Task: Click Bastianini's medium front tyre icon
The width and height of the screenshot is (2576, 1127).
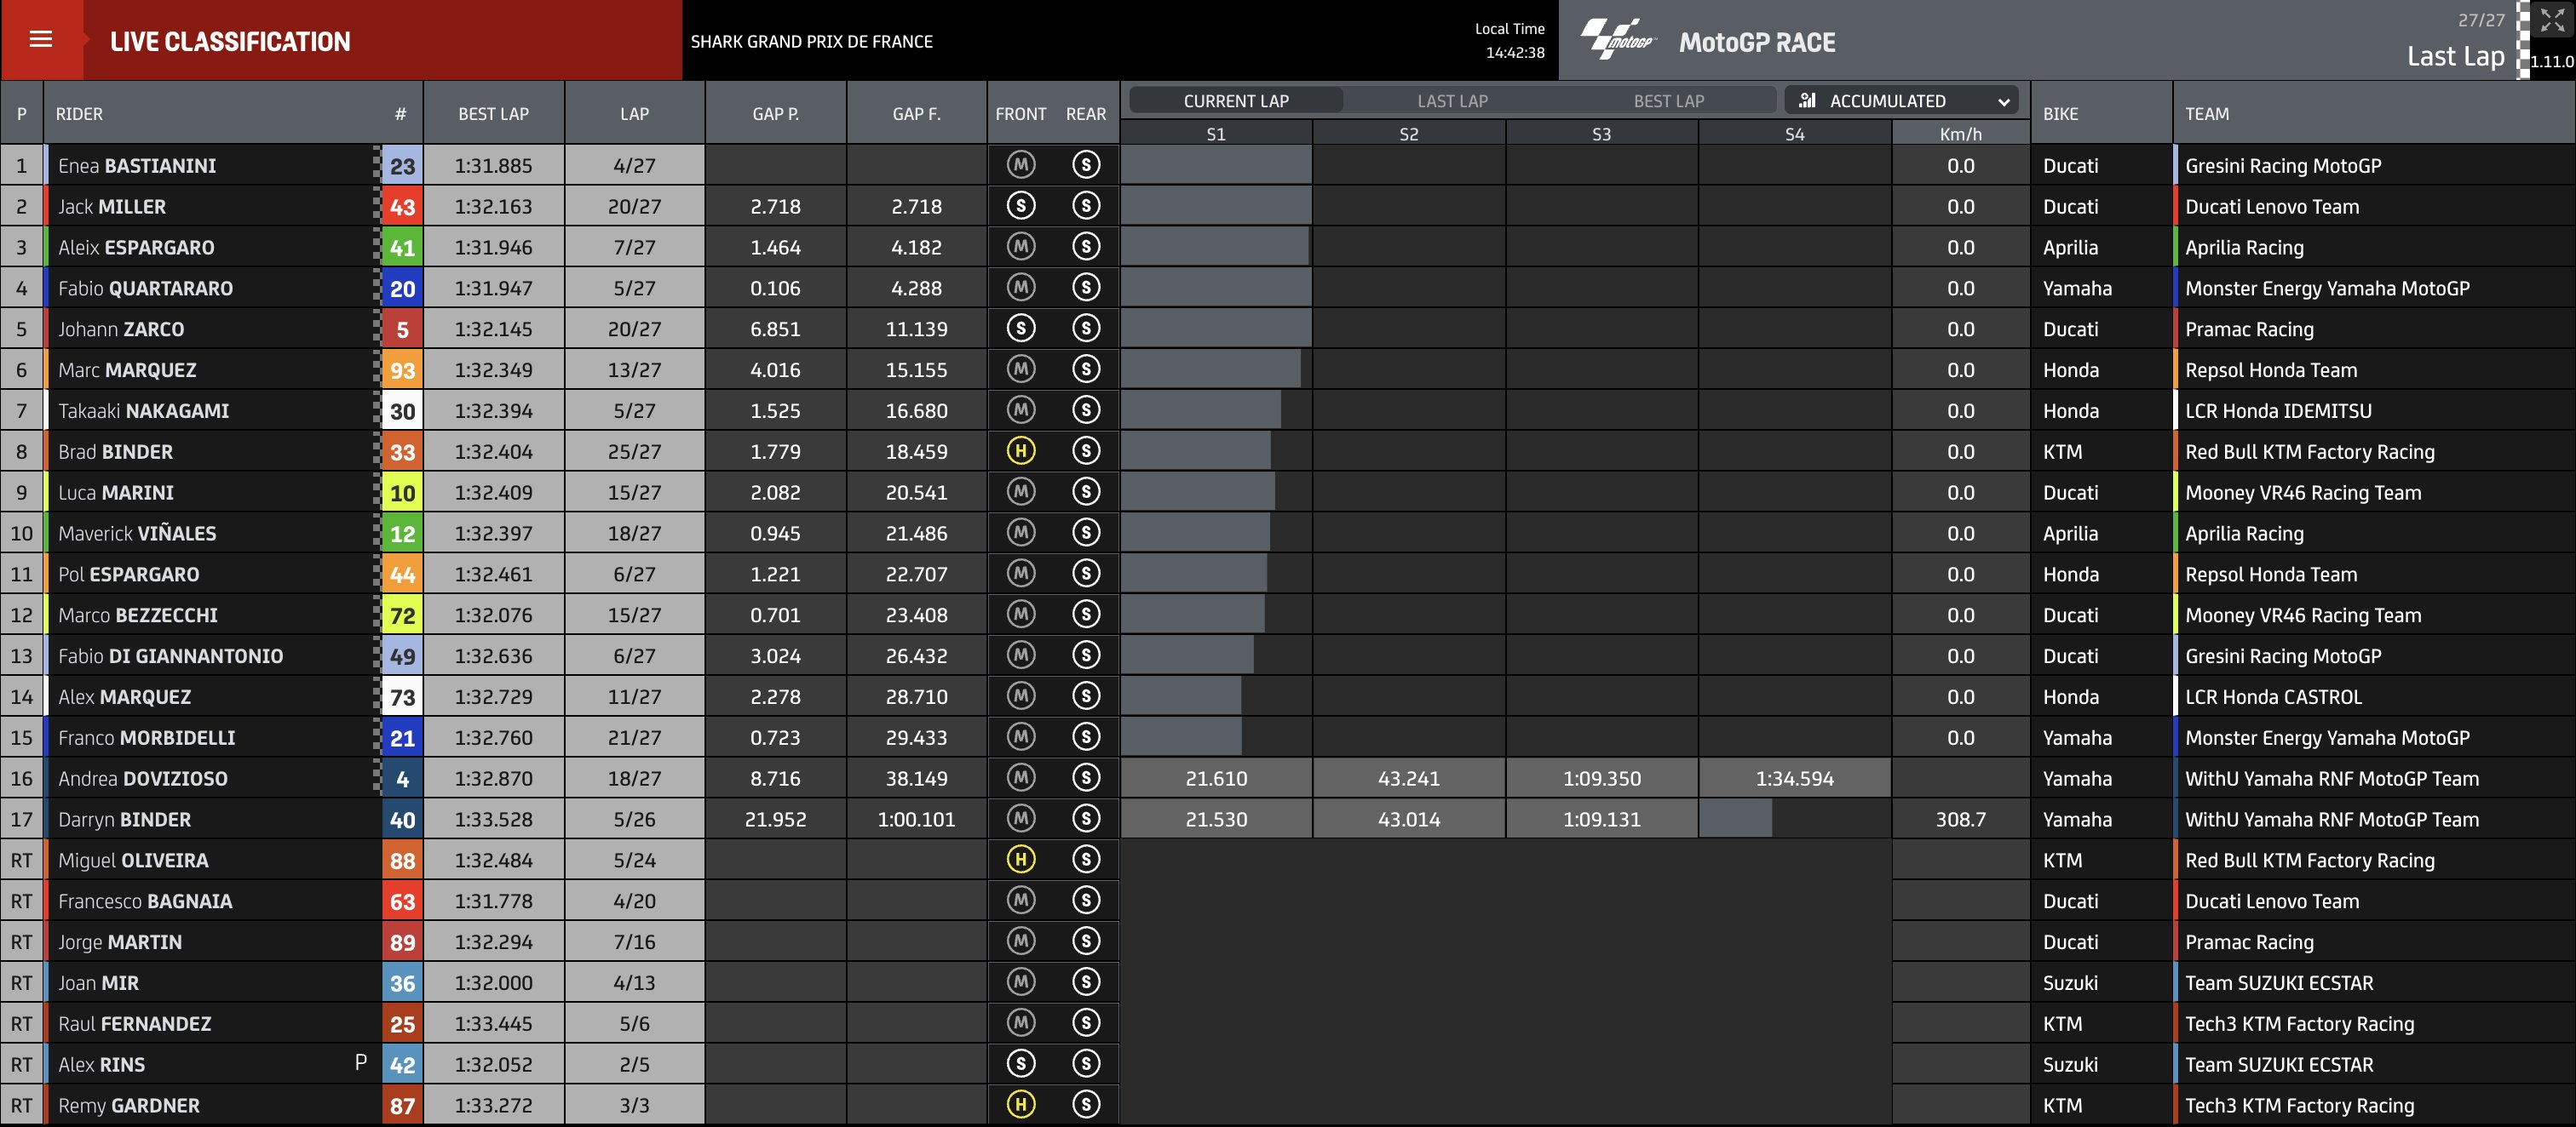Action: tap(1020, 165)
